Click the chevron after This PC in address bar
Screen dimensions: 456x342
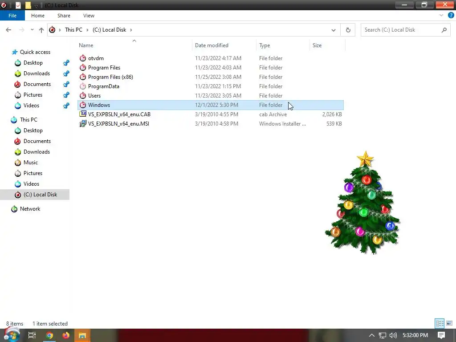click(x=87, y=30)
